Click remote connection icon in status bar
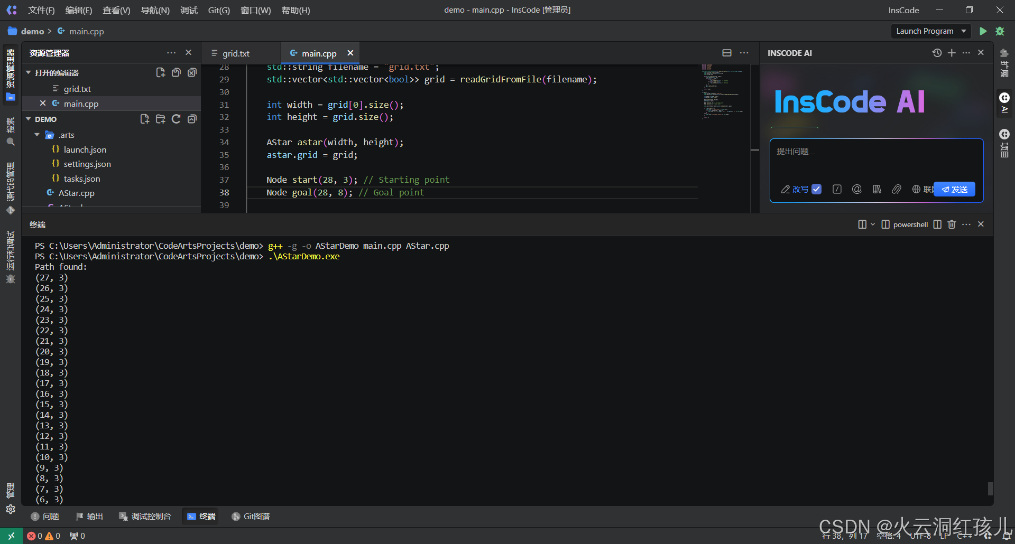The width and height of the screenshot is (1015, 544). click(x=11, y=536)
